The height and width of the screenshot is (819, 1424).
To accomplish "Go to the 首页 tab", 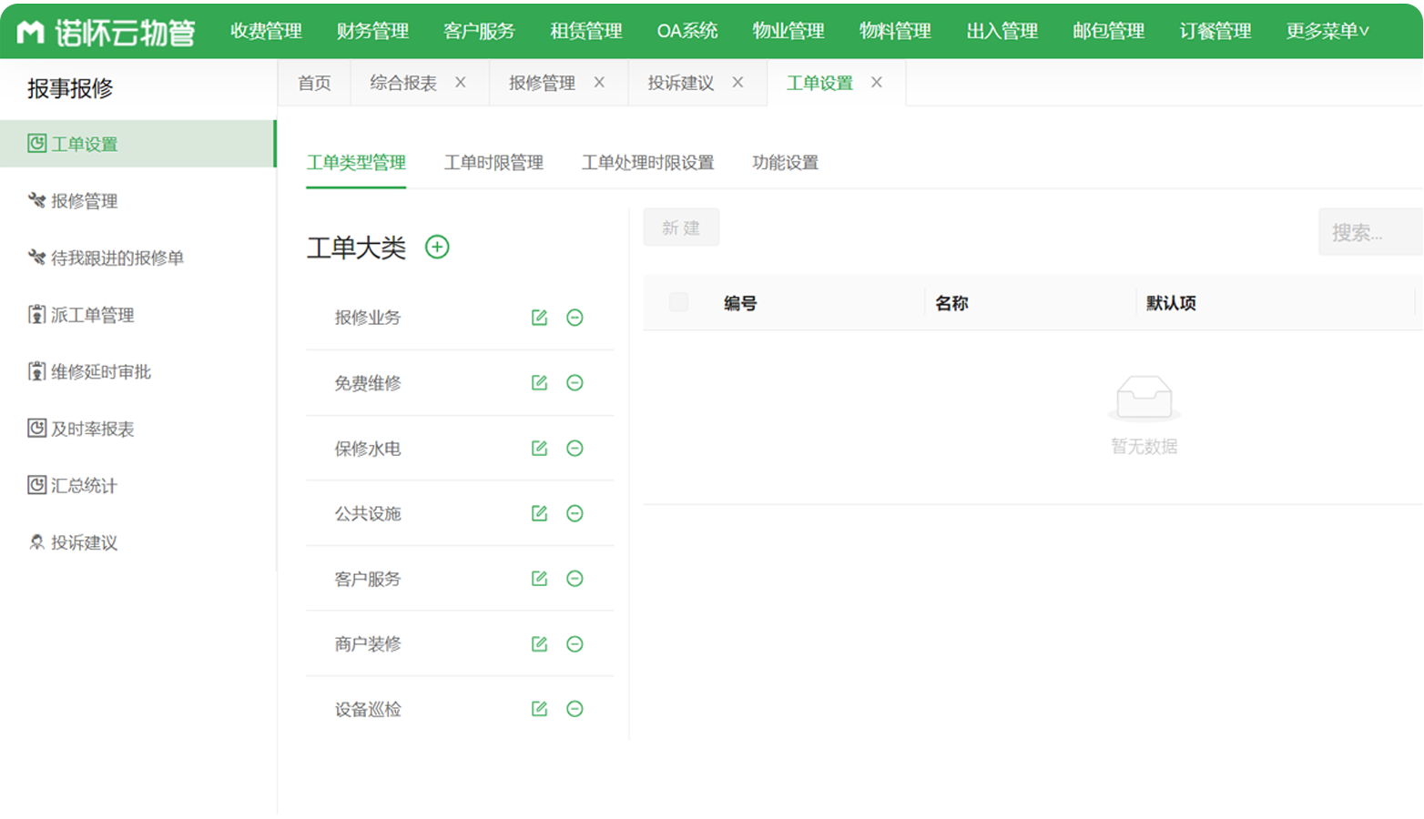I will point(314,83).
